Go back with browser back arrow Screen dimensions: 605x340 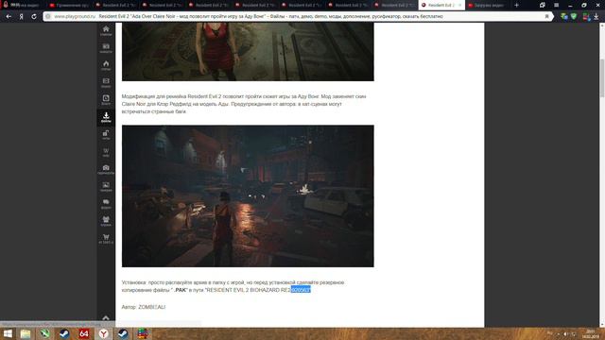(x=9, y=17)
